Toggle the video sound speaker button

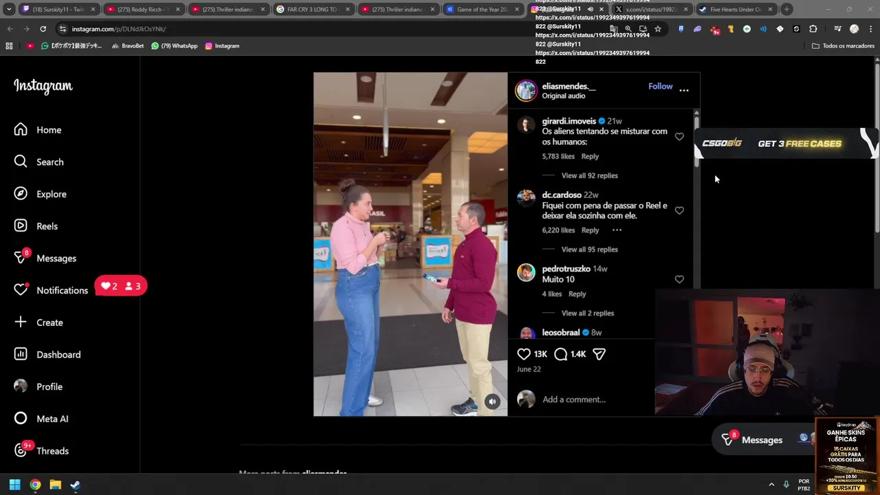(492, 402)
